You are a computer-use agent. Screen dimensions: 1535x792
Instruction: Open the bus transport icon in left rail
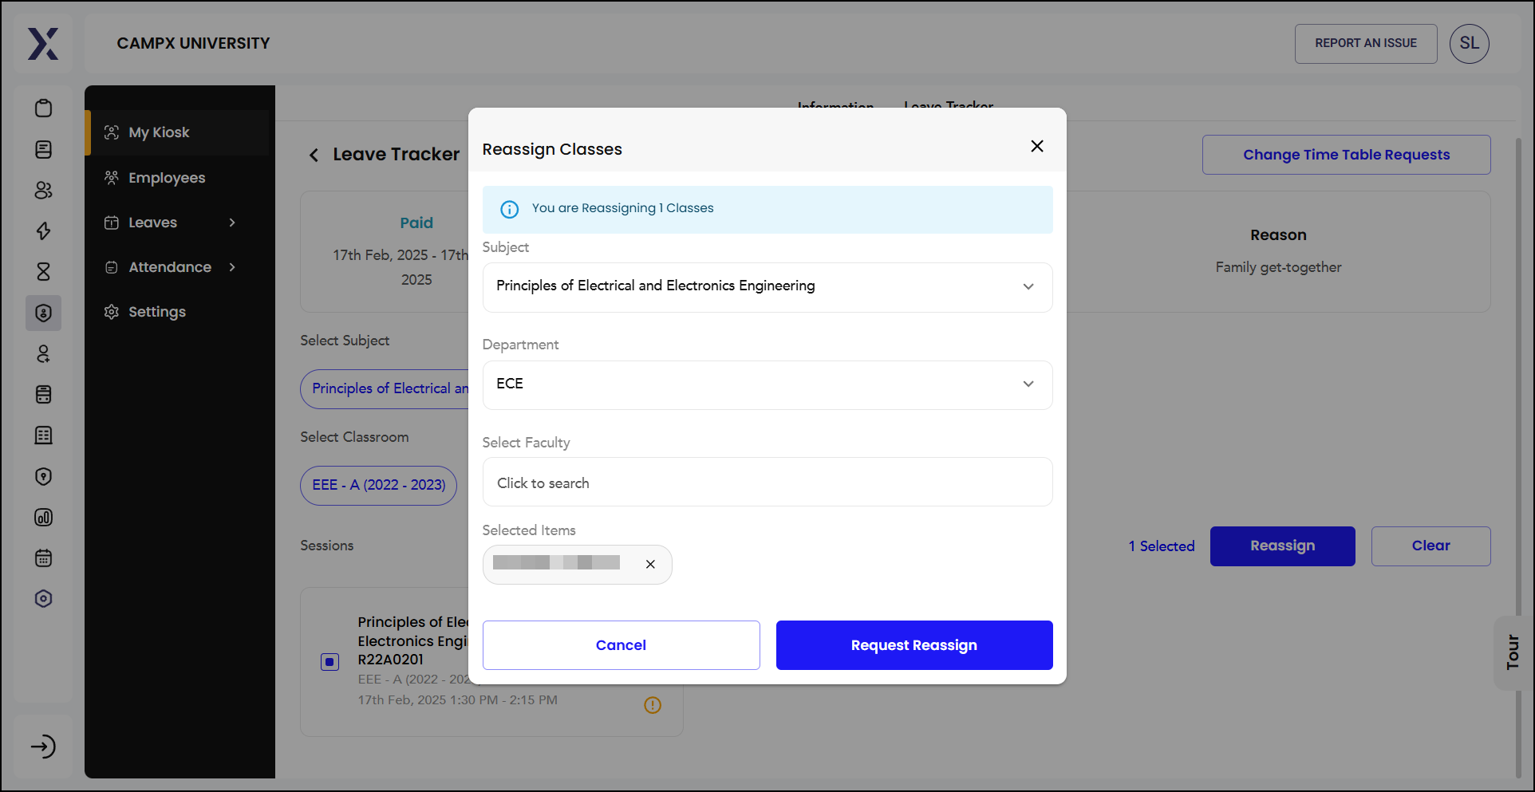pyautogui.click(x=44, y=394)
